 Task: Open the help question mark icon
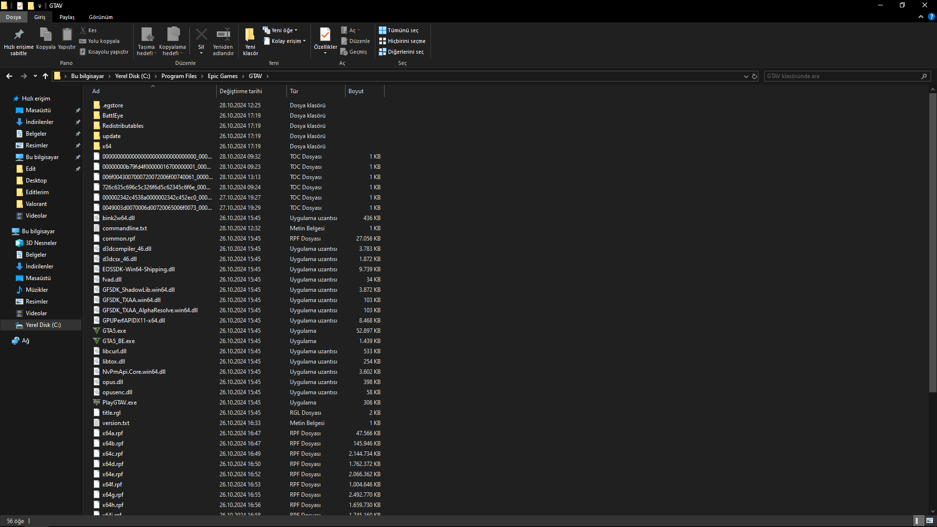click(x=931, y=17)
